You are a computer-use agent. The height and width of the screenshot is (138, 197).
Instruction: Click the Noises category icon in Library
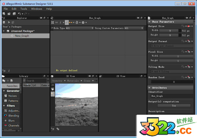(x=6, y=96)
